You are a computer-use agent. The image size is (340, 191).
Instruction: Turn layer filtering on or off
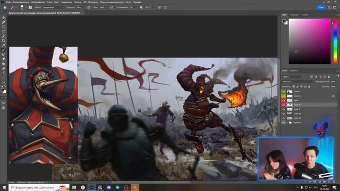pos(338,76)
